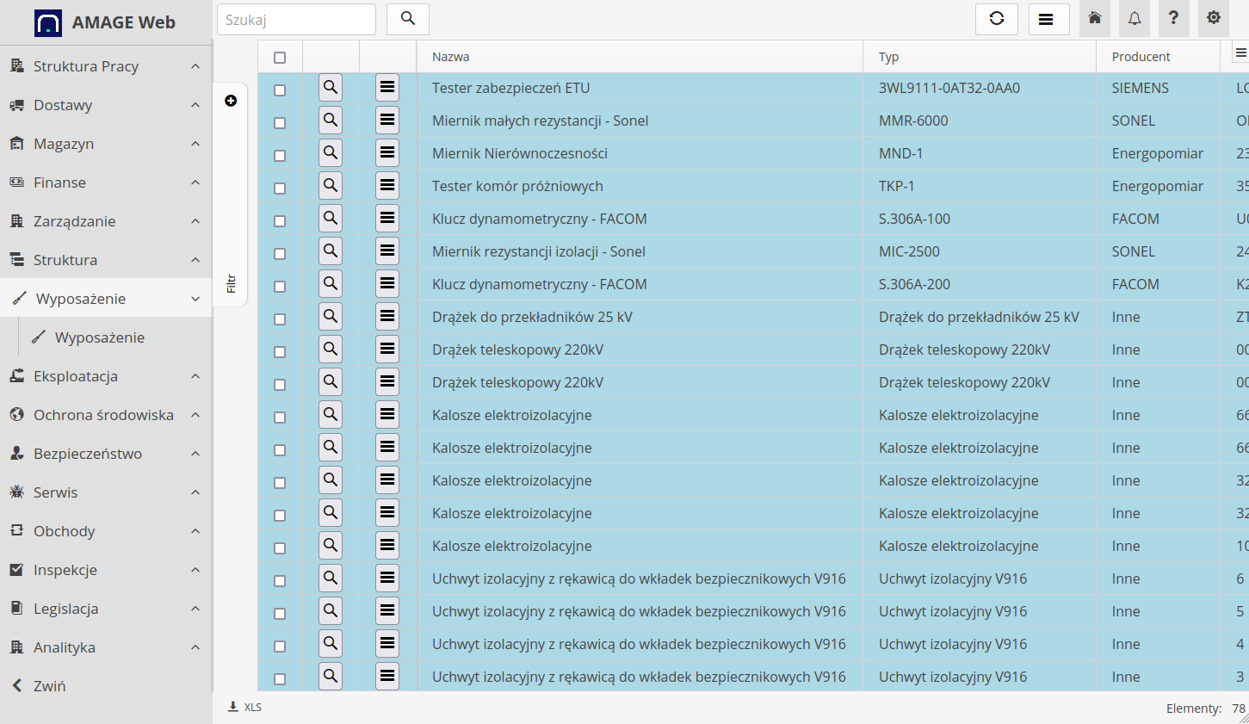Toggle the select-all checkbox in table header

pyautogui.click(x=280, y=58)
